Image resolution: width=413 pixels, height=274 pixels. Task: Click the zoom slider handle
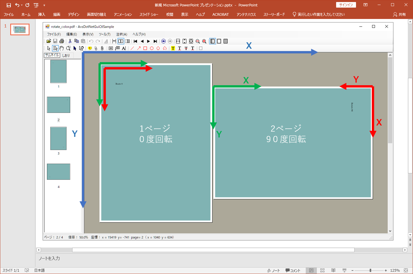(370, 270)
